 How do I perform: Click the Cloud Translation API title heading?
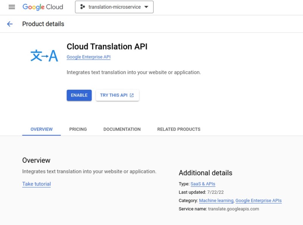107,47
